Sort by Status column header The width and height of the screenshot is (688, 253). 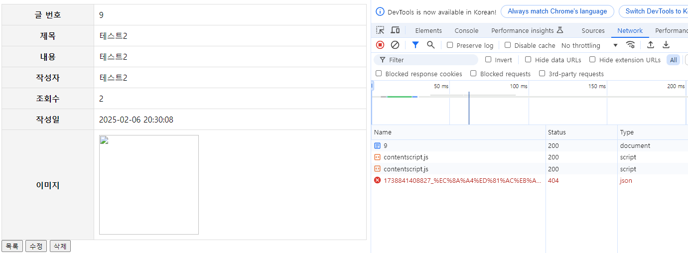point(581,132)
